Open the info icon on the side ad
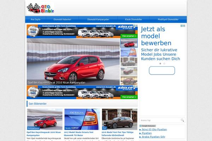The width and height of the screenshot is (212, 141). pos(182,26)
